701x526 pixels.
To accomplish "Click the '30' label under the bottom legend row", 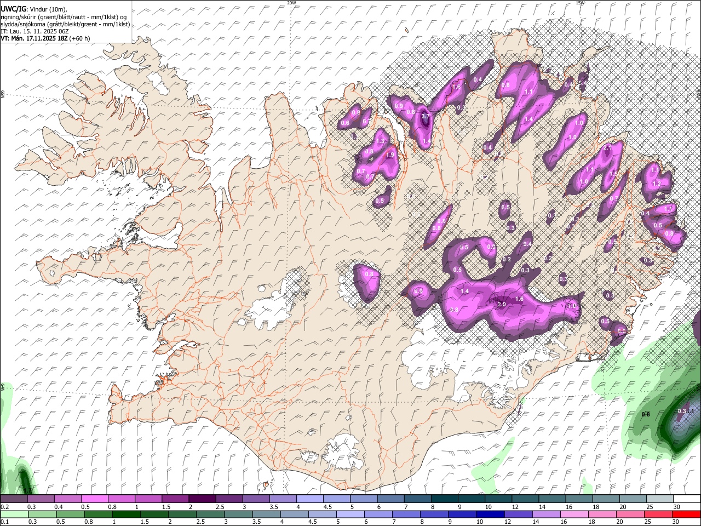I will (x=676, y=522).
